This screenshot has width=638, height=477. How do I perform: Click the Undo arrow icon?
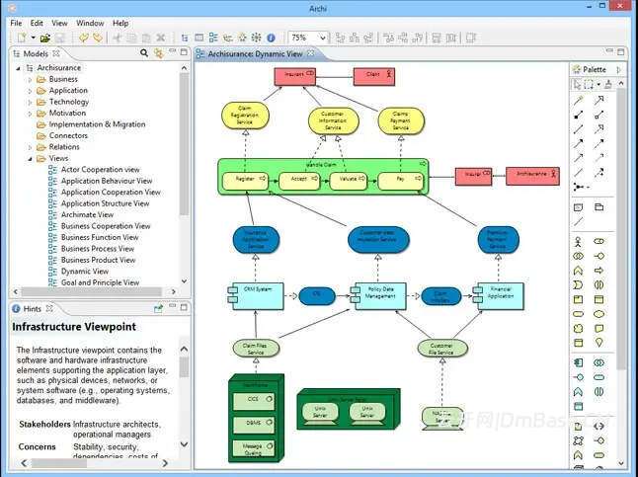pos(83,38)
